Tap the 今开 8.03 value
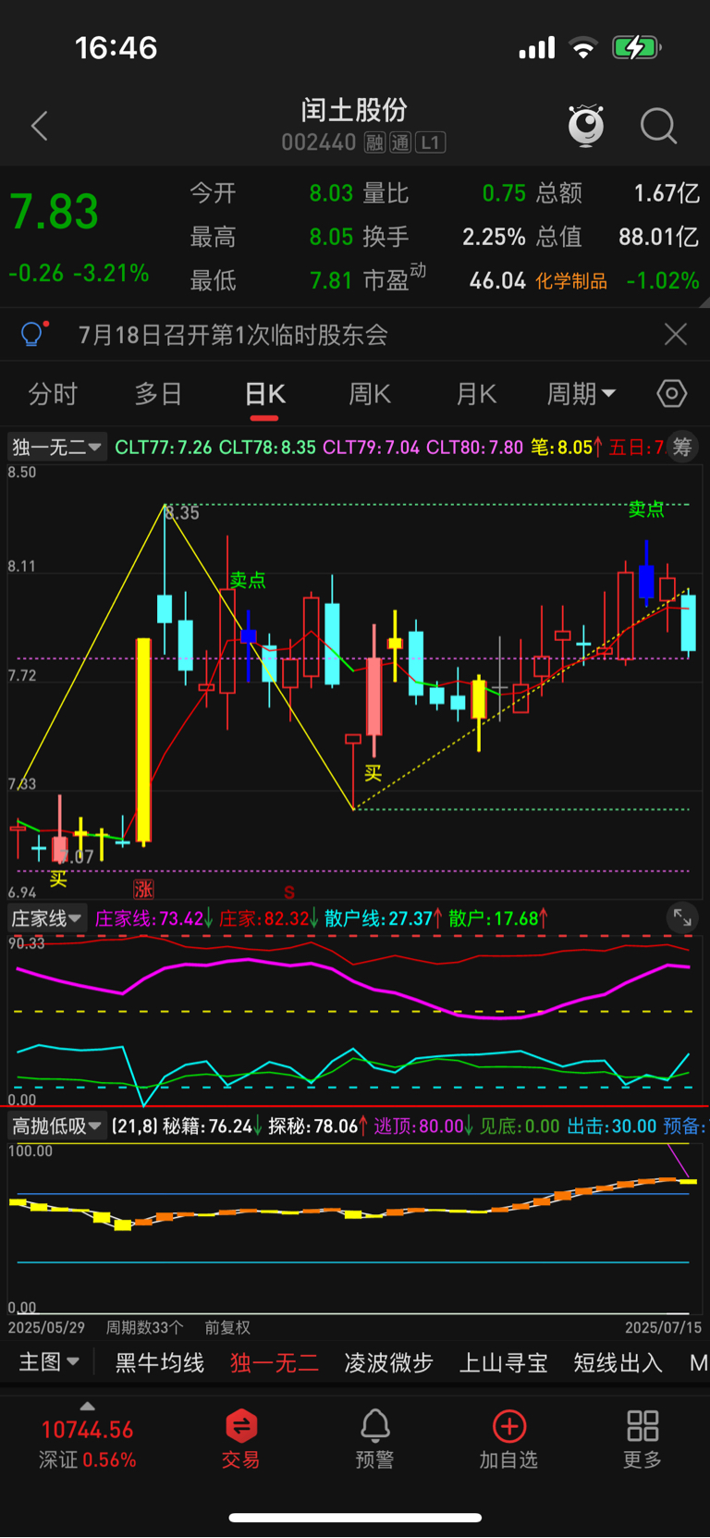The width and height of the screenshot is (710, 1538). click(x=331, y=193)
